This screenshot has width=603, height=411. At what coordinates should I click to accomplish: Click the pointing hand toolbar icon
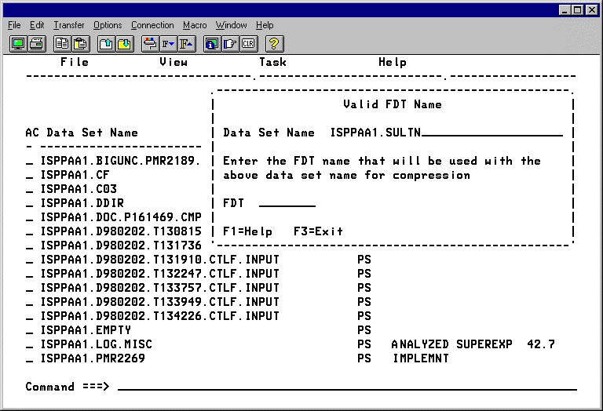tap(230, 44)
